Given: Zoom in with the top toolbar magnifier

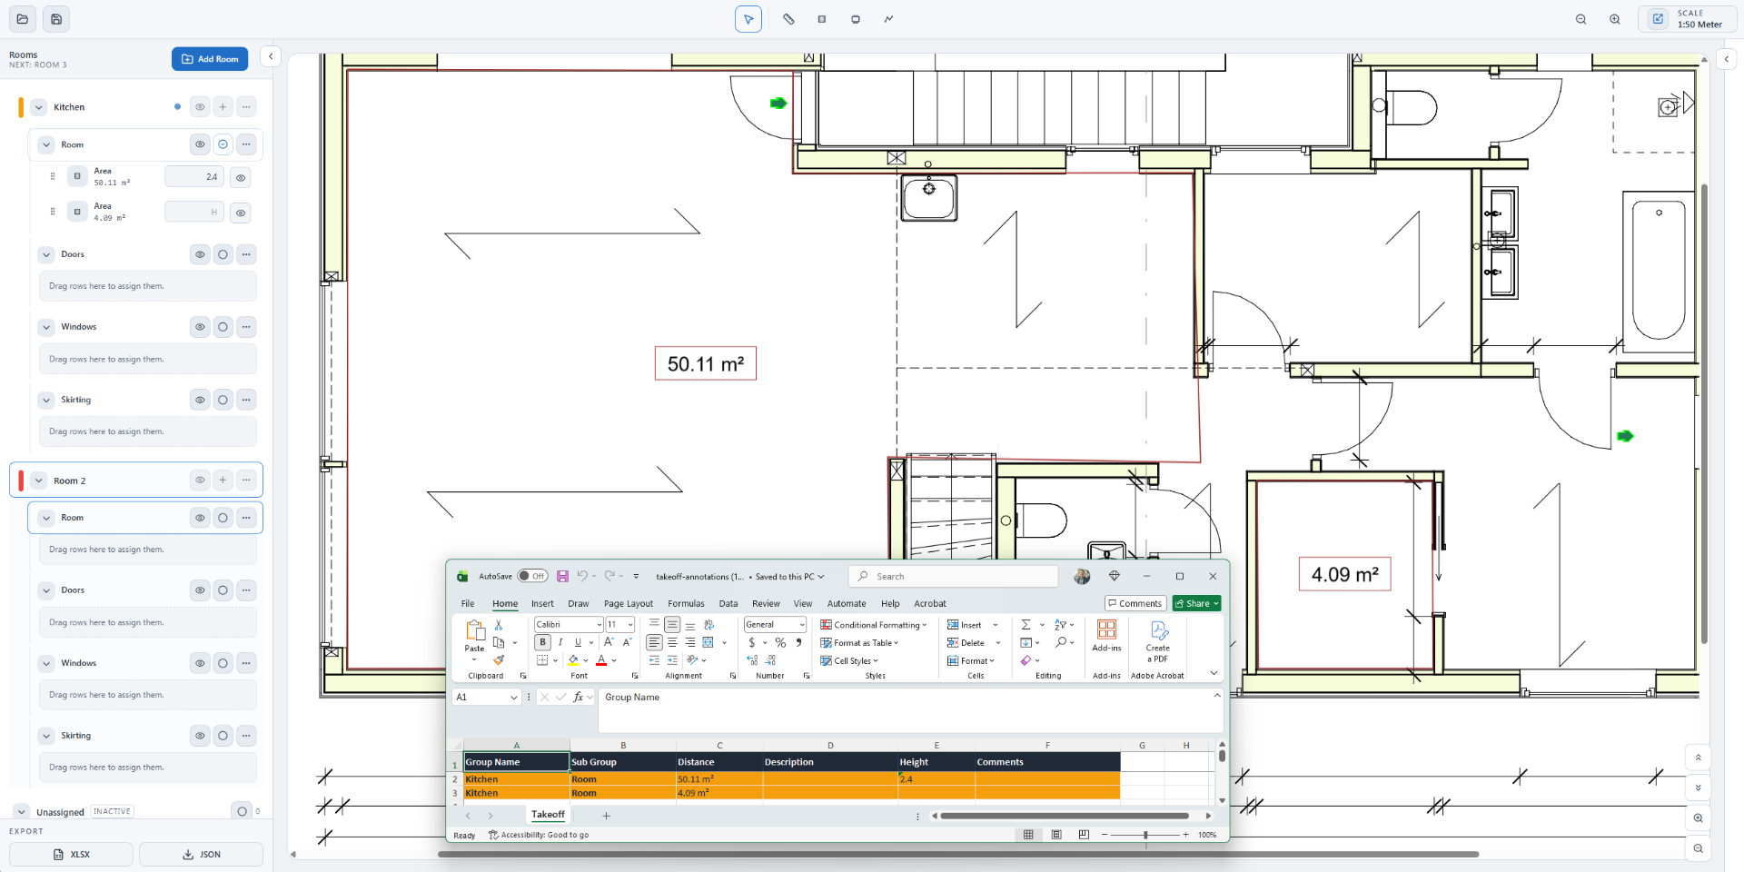Looking at the screenshot, I should (1615, 19).
